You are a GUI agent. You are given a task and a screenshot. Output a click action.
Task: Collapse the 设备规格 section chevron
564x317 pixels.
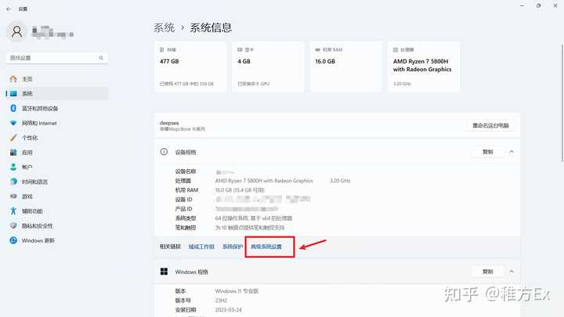[512, 152]
